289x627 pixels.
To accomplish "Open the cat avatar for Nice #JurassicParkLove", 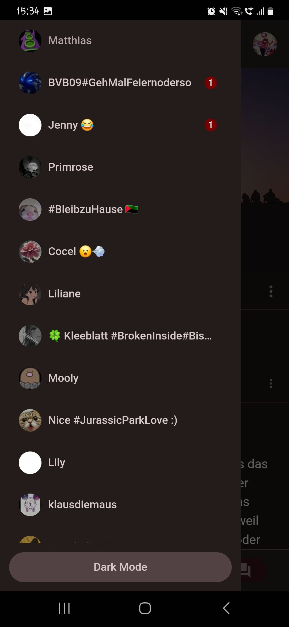I will pyautogui.click(x=30, y=420).
